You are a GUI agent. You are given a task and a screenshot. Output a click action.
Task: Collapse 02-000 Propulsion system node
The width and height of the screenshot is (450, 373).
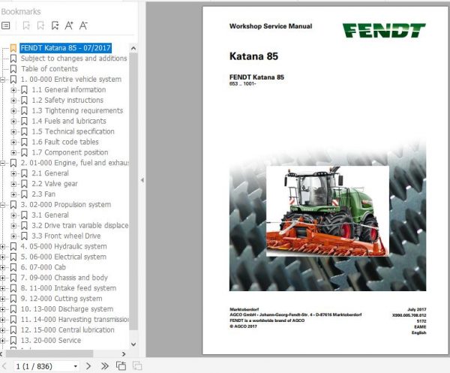pos(2,205)
